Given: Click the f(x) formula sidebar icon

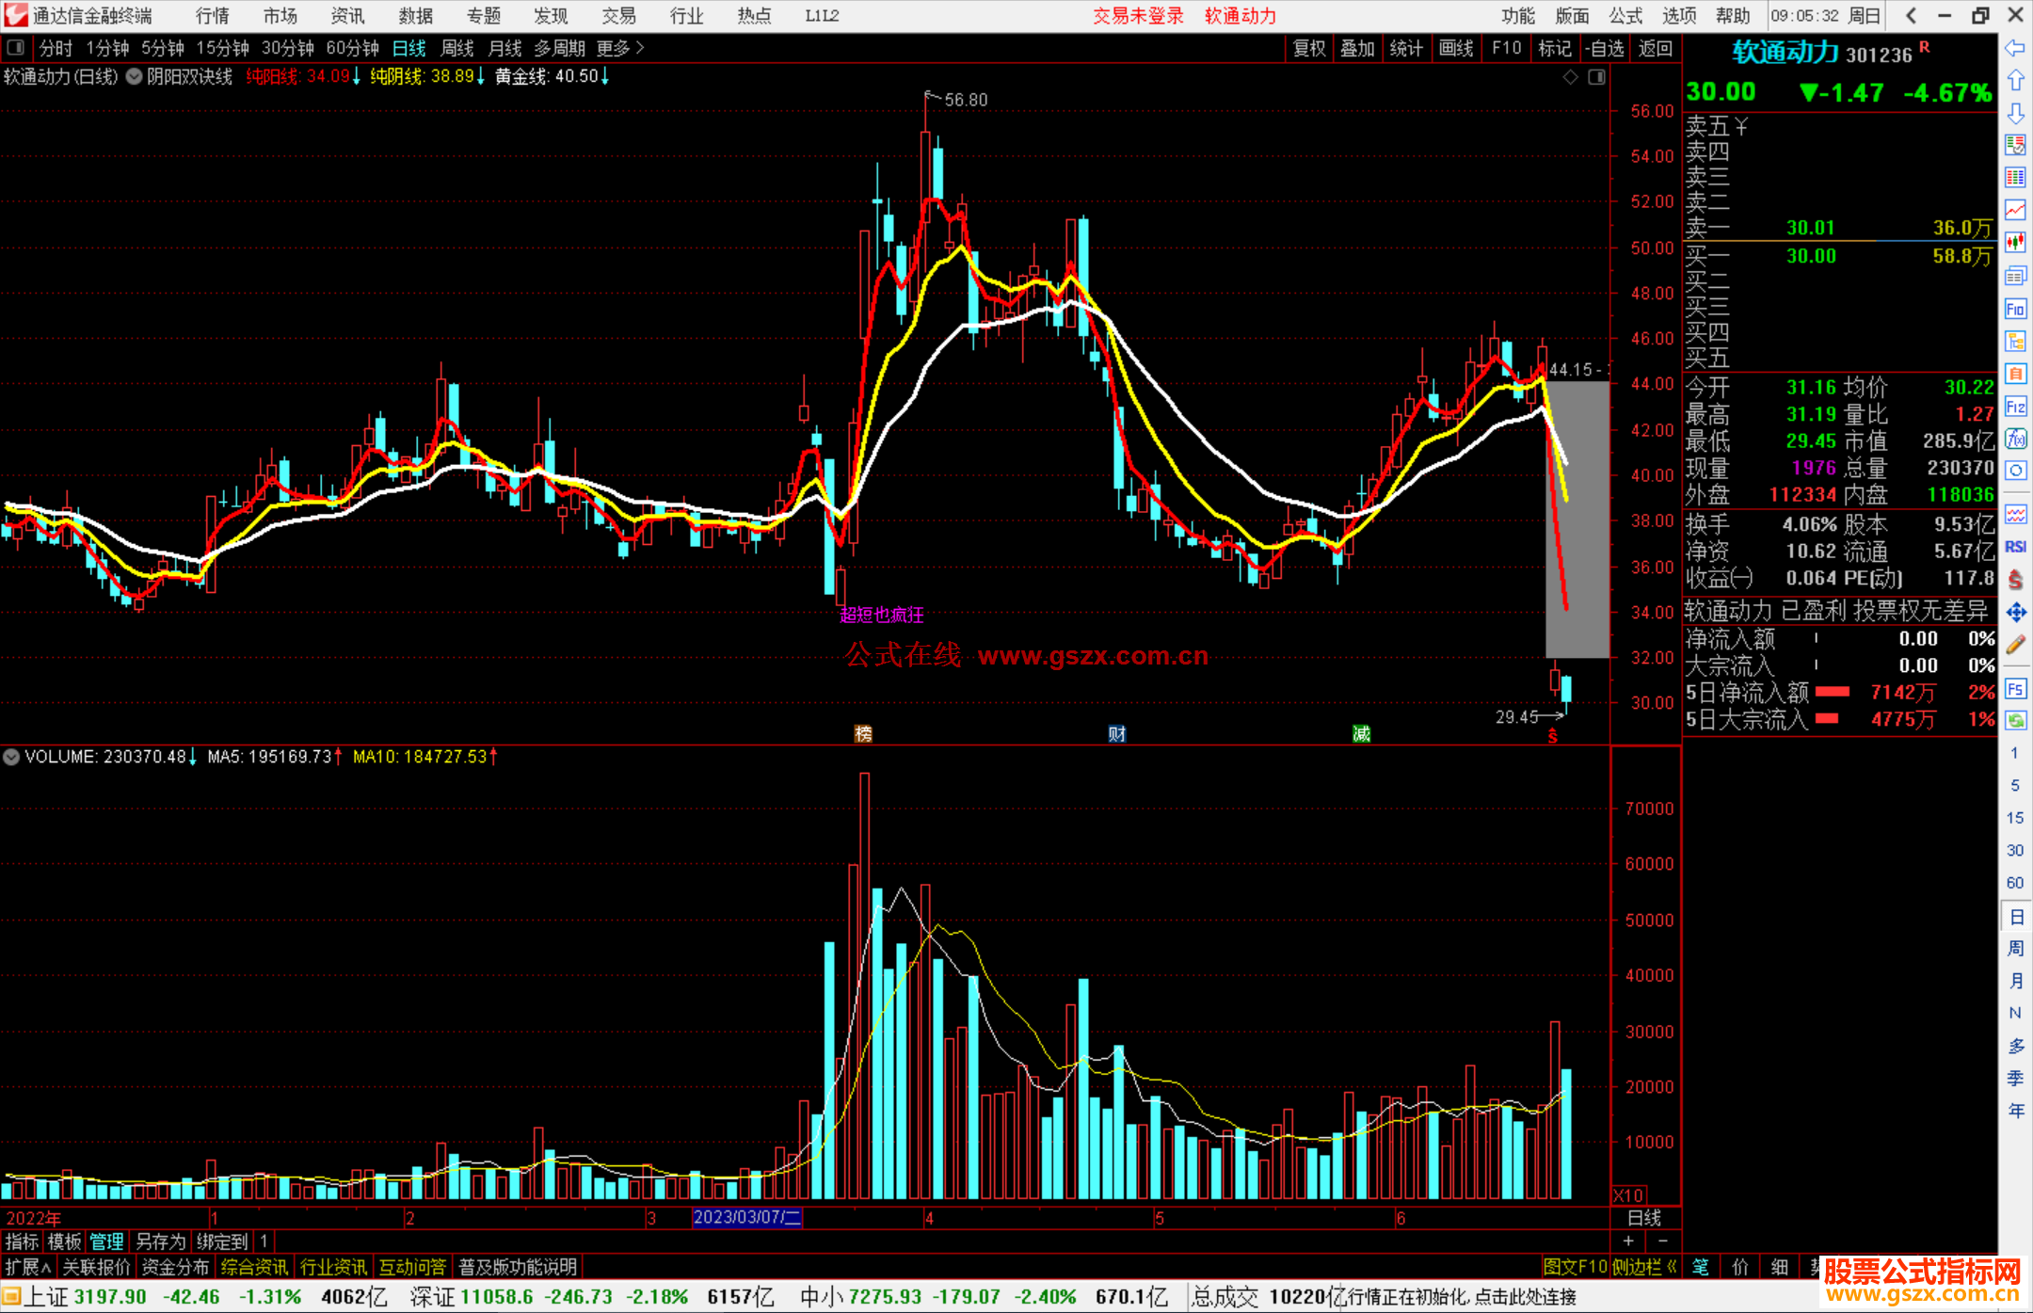Looking at the screenshot, I should click(2015, 440).
